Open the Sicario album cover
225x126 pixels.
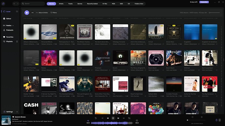pos(120,58)
